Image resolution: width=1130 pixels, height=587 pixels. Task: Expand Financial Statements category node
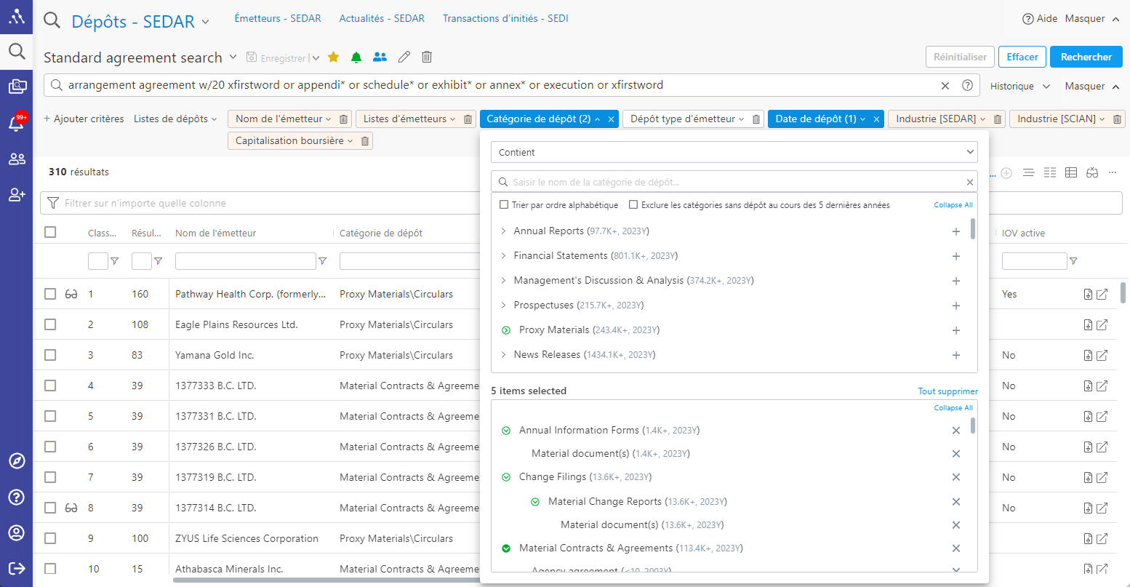pyautogui.click(x=503, y=256)
